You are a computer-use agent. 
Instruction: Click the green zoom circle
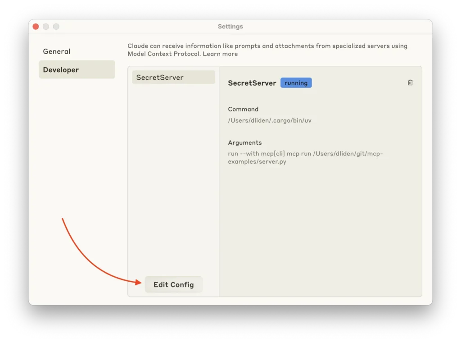pos(56,27)
